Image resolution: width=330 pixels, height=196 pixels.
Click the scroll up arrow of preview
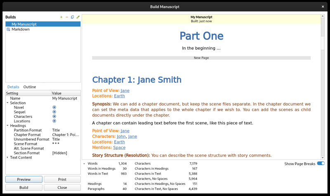[x=323, y=16]
